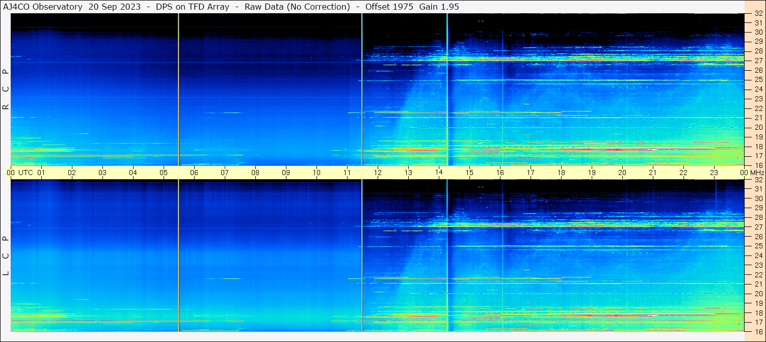Click the "19" hour label on time axis
Viewport: 766px width, 342px height.
tap(592, 173)
